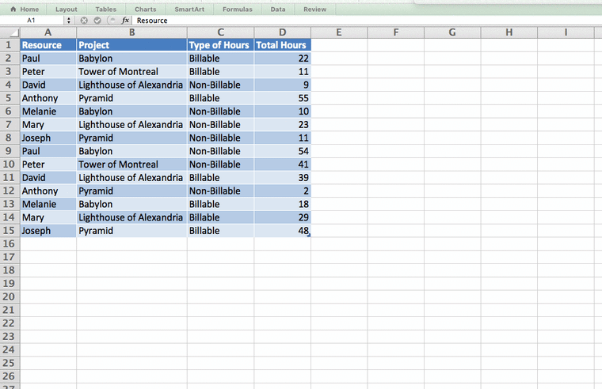
Task: Click the cell with value 54
Action: tap(282, 151)
